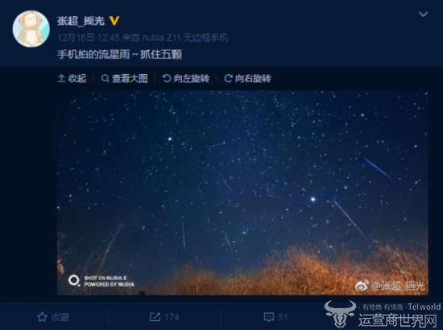
Task: Click the meteor shower photo
Action: [242, 193]
